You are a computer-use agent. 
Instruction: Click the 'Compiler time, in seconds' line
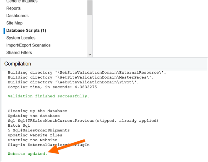(x=52, y=87)
